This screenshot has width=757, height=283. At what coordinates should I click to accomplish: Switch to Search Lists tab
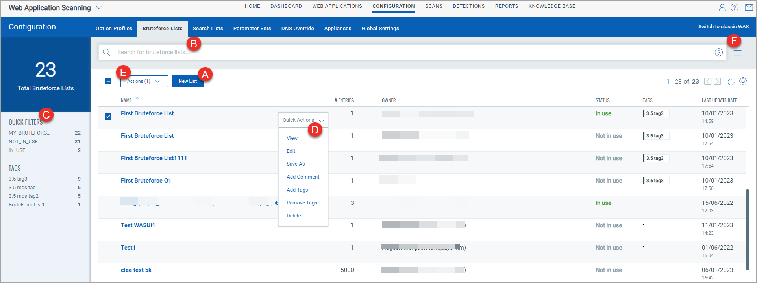tap(208, 29)
